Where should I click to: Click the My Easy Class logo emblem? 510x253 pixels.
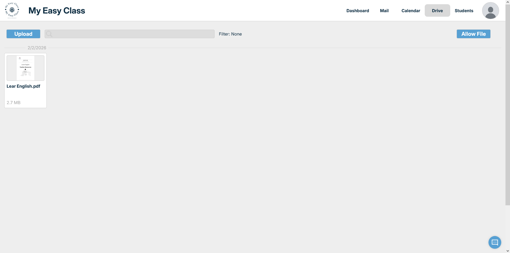(x=12, y=10)
